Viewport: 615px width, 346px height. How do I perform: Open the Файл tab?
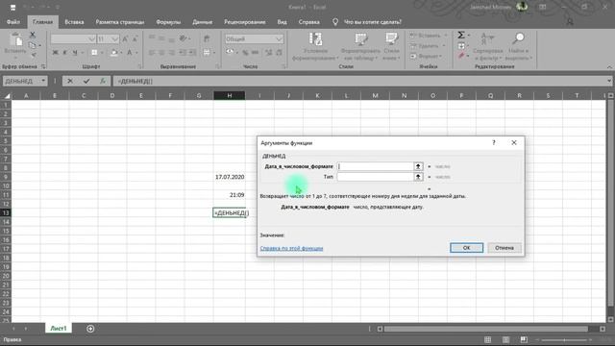point(13,22)
